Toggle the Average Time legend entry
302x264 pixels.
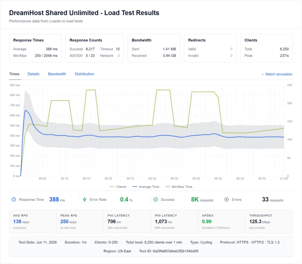click(146, 187)
